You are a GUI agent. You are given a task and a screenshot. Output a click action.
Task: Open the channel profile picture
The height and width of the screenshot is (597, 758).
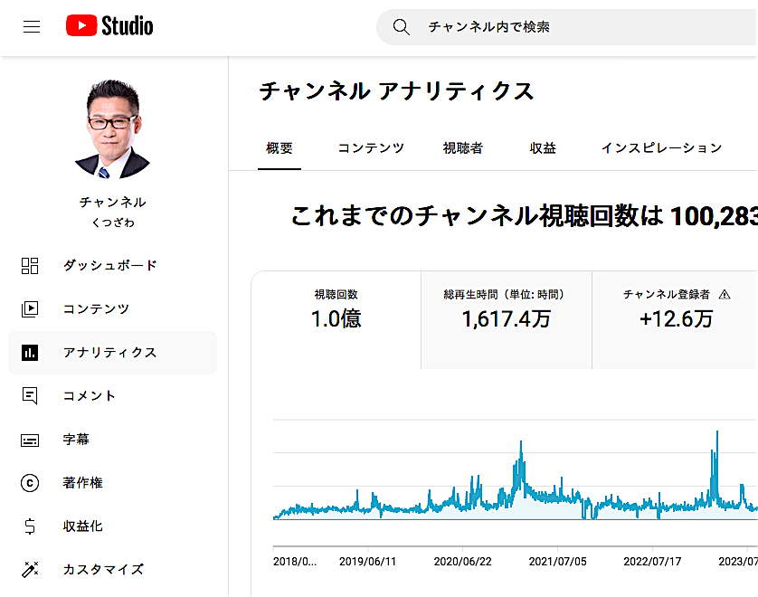pyautogui.click(x=113, y=128)
